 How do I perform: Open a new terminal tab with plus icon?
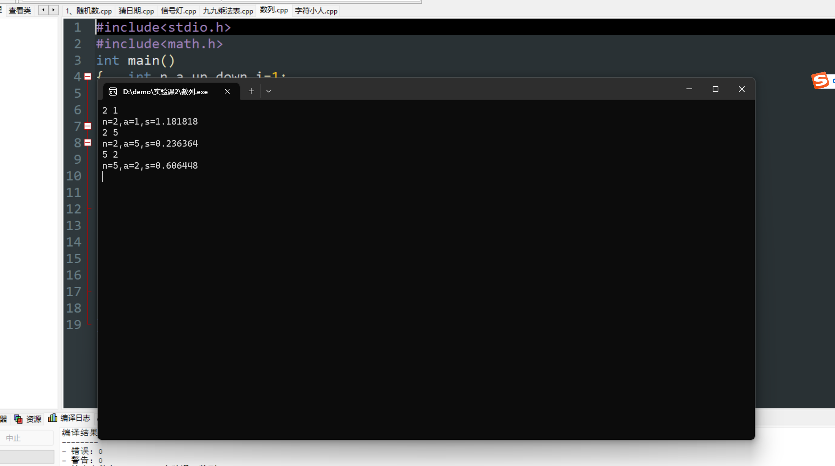[x=251, y=91]
